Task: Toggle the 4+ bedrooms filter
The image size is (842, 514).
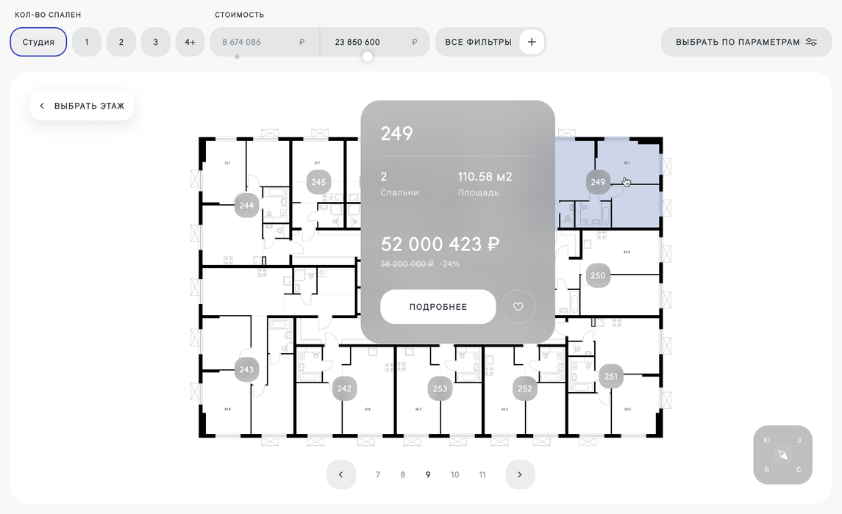Action: 190,42
